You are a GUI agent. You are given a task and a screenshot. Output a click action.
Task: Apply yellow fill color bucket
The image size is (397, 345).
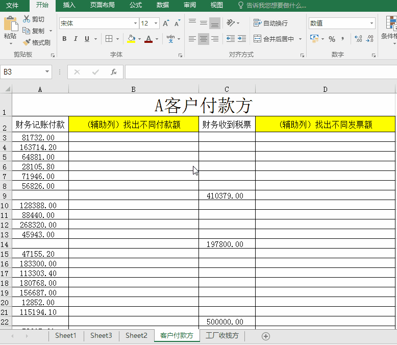[x=131, y=39]
